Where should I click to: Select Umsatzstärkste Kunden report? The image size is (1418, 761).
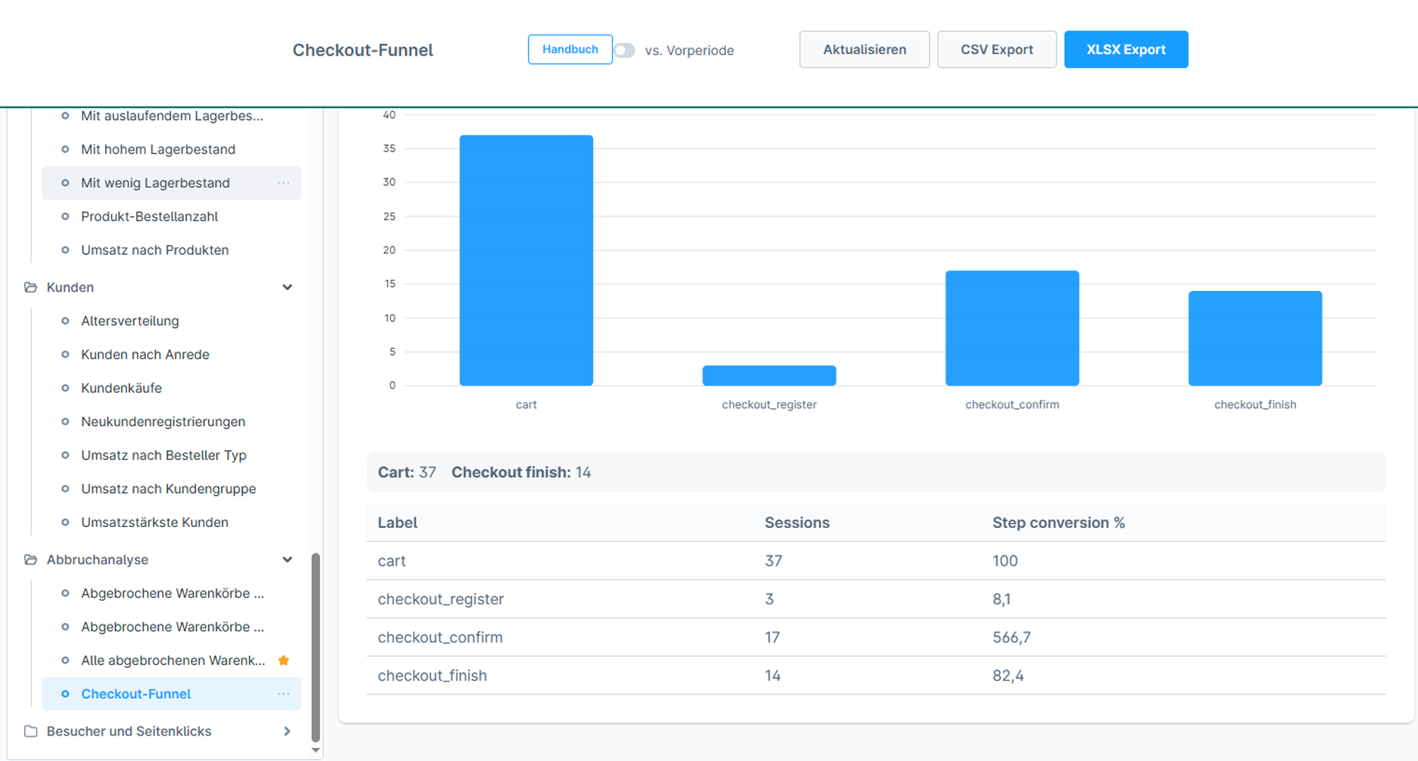click(x=154, y=522)
